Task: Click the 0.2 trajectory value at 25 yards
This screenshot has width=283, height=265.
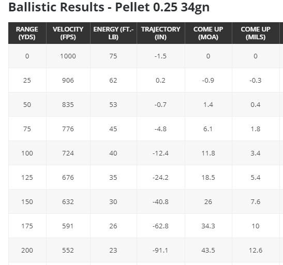Action: tap(160, 81)
